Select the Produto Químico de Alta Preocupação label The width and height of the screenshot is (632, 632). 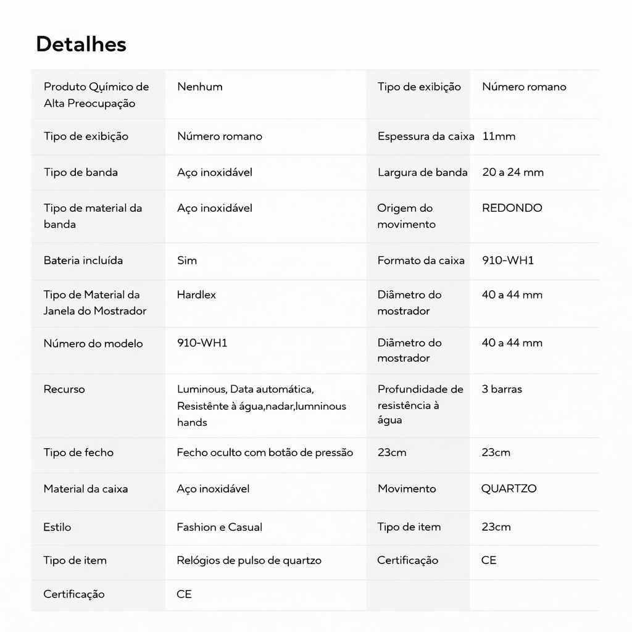coord(96,95)
